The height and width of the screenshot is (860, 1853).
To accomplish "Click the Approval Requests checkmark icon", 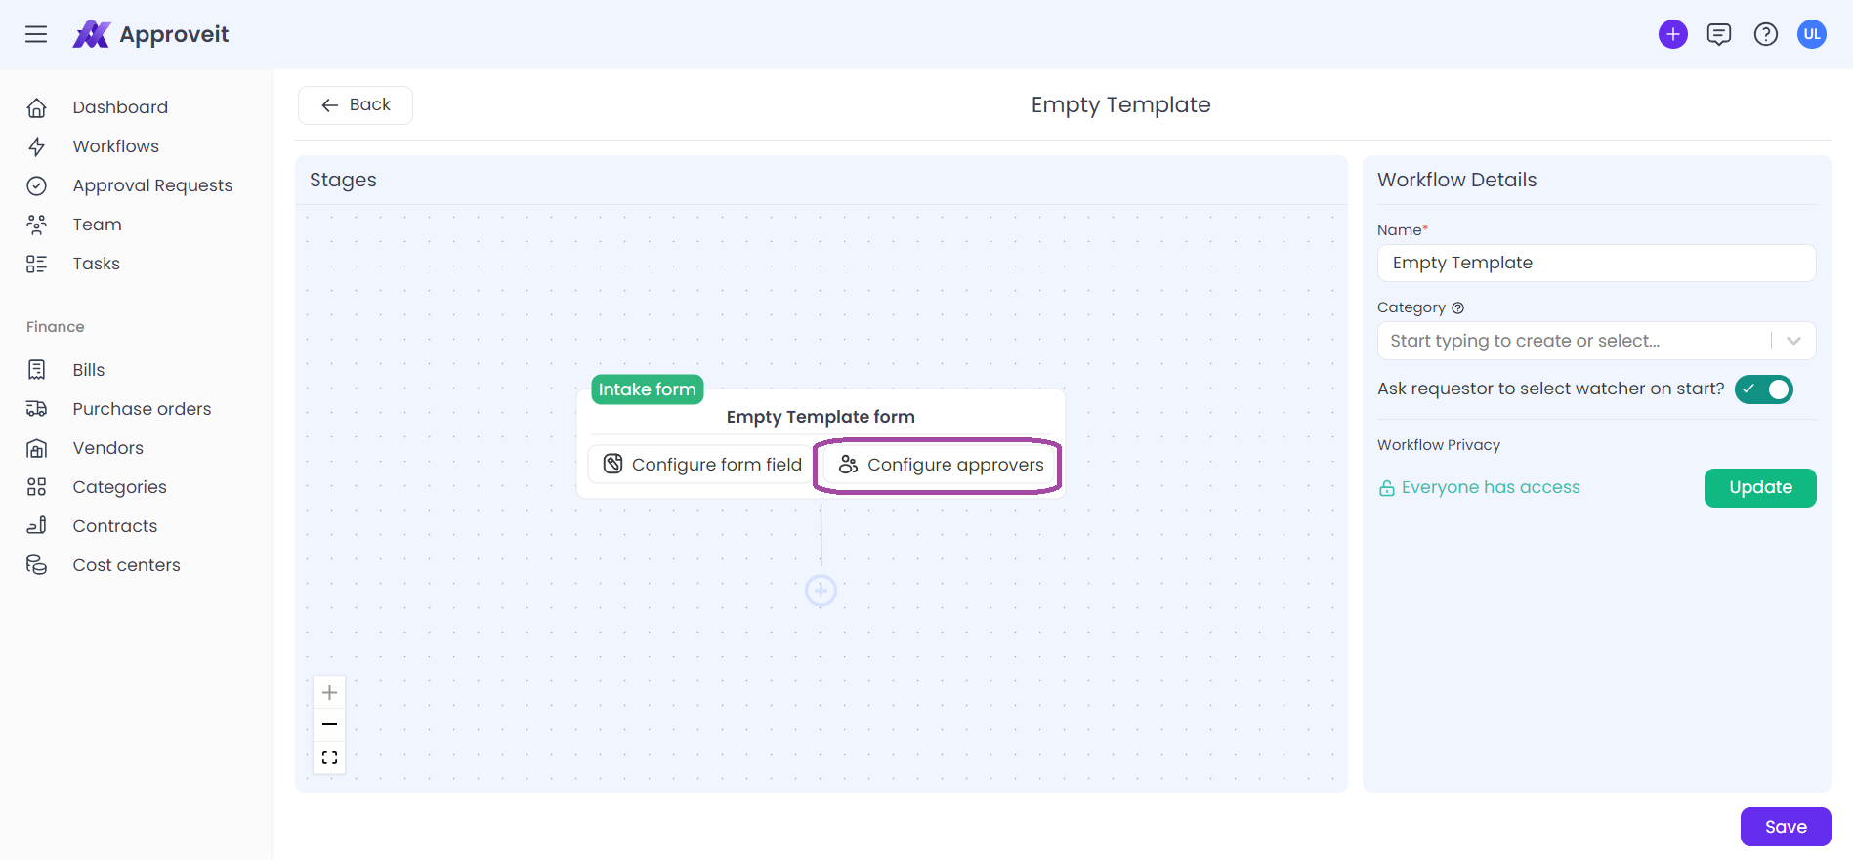I will click(x=37, y=185).
